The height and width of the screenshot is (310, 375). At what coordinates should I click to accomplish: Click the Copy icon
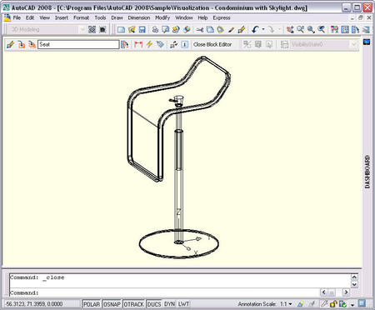pos(210,29)
